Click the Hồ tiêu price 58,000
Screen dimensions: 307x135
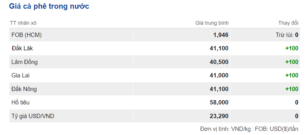pos(219,102)
